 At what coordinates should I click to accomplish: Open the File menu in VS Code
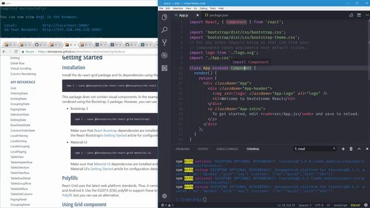coord(161,8)
